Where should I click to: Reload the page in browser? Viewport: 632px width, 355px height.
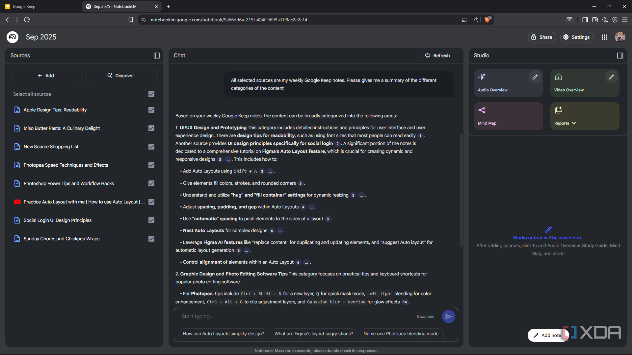pos(27,20)
